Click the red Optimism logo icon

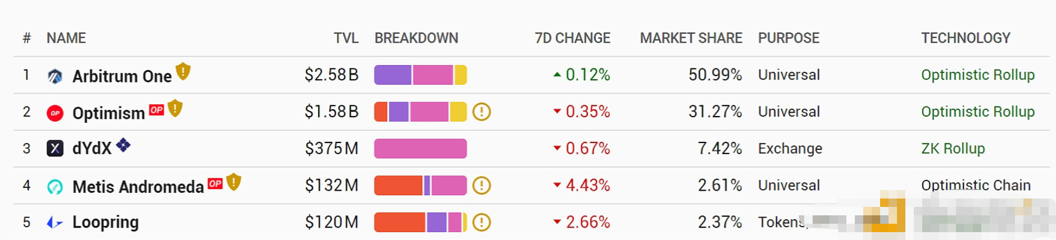click(55, 113)
